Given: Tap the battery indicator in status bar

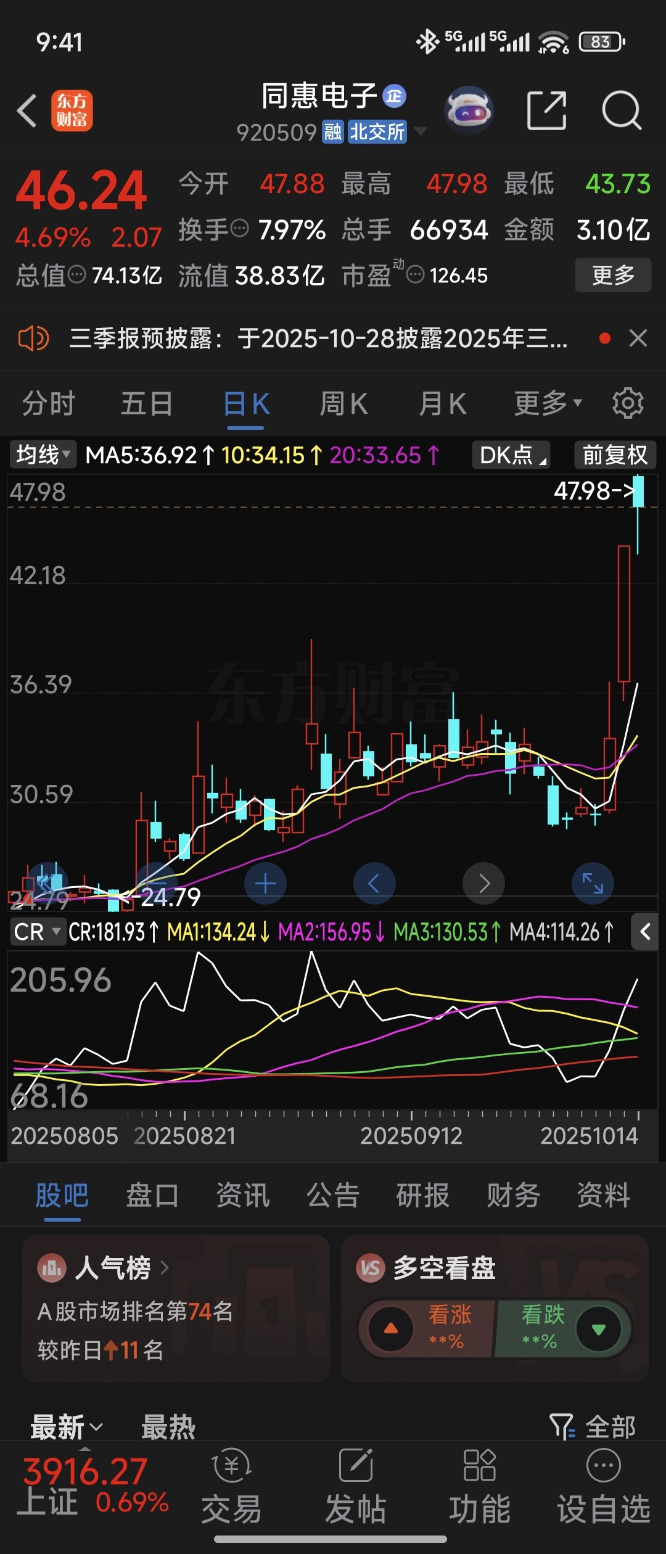Looking at the screenshot, I should [602, 42].
